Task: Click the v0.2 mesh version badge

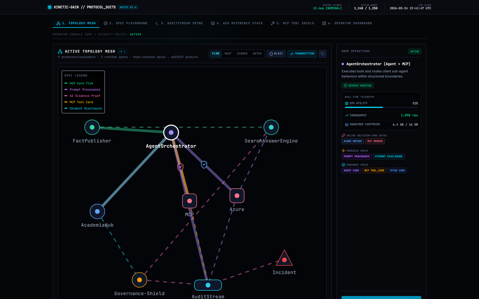Action: tap(122, 51)
